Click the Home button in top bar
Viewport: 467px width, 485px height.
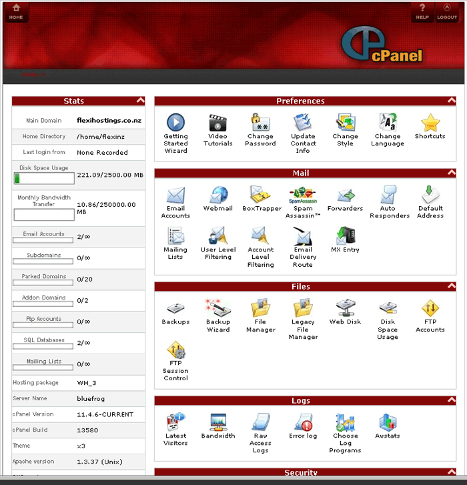pos(16,12)
